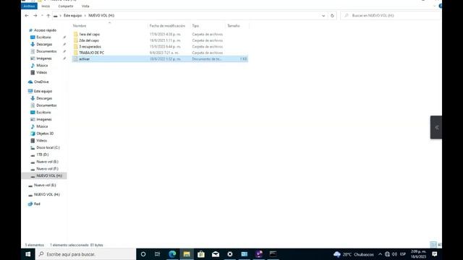Switch to the Inicio ribbon tab
The width and height of the screenshot is (463, 260).
46,6
